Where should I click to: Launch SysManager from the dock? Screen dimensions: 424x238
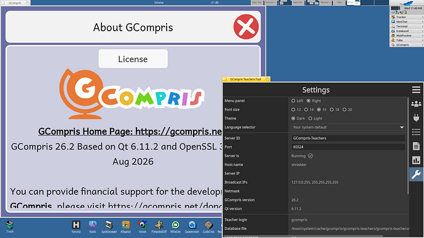[109, 227]
